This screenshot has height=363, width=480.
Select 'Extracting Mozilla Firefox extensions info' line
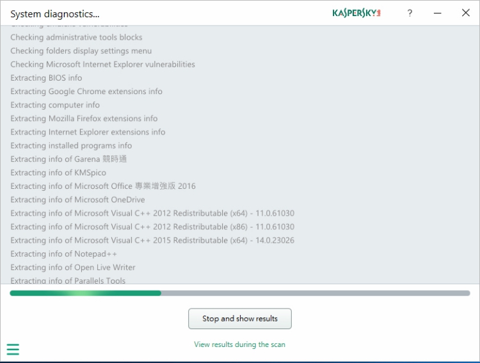pos(84,118)
